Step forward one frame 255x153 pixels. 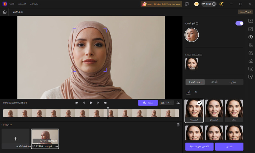pos(98,103)
